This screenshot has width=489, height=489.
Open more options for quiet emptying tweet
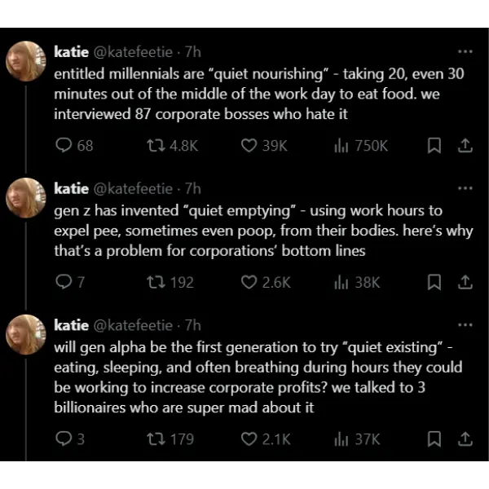[x=465, y=188]
